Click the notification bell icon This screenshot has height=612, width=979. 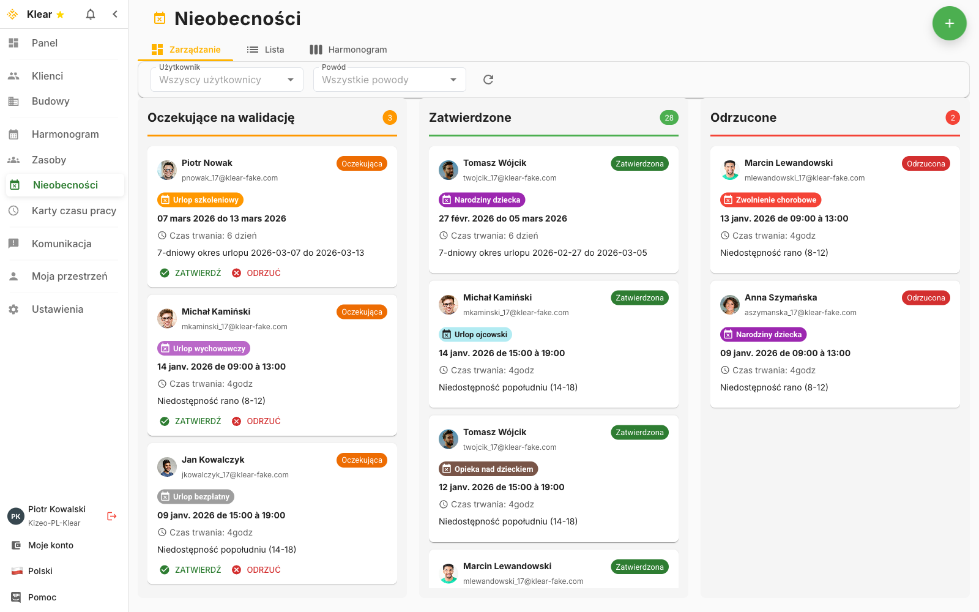click(x=91, y=14)
